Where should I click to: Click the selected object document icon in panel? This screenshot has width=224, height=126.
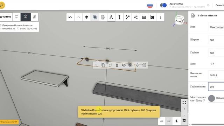pyautogui.click(x=193, y=15)
